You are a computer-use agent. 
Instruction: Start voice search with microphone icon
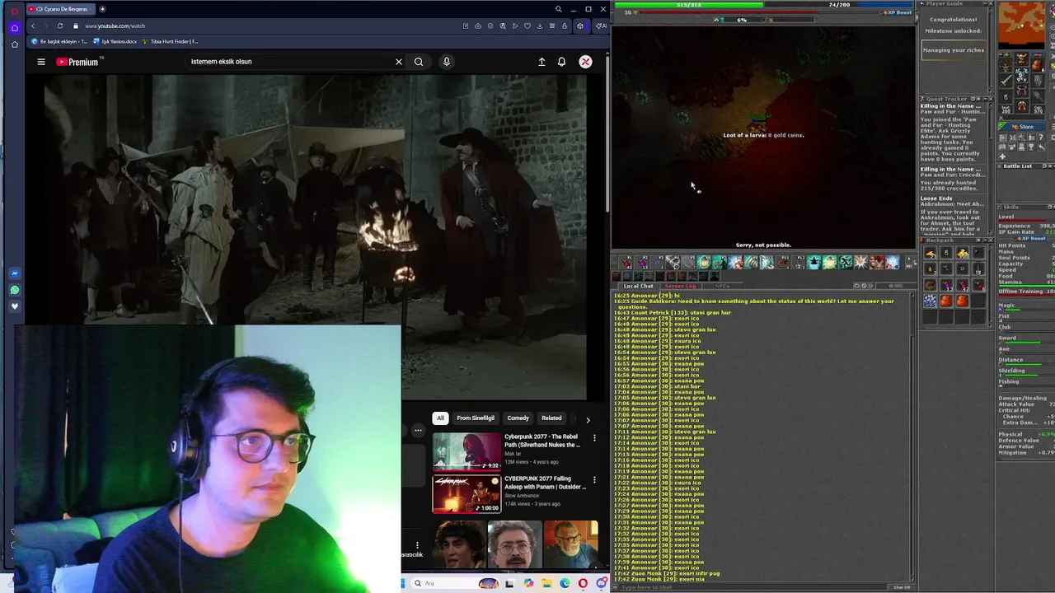[x=447, y=62]
